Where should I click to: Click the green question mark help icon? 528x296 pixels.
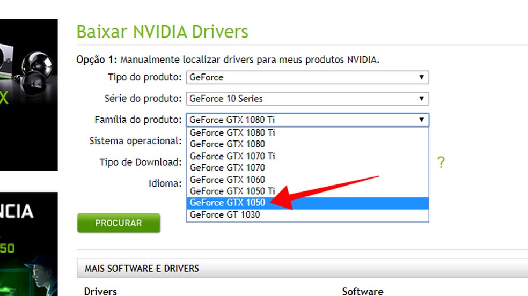441,162
